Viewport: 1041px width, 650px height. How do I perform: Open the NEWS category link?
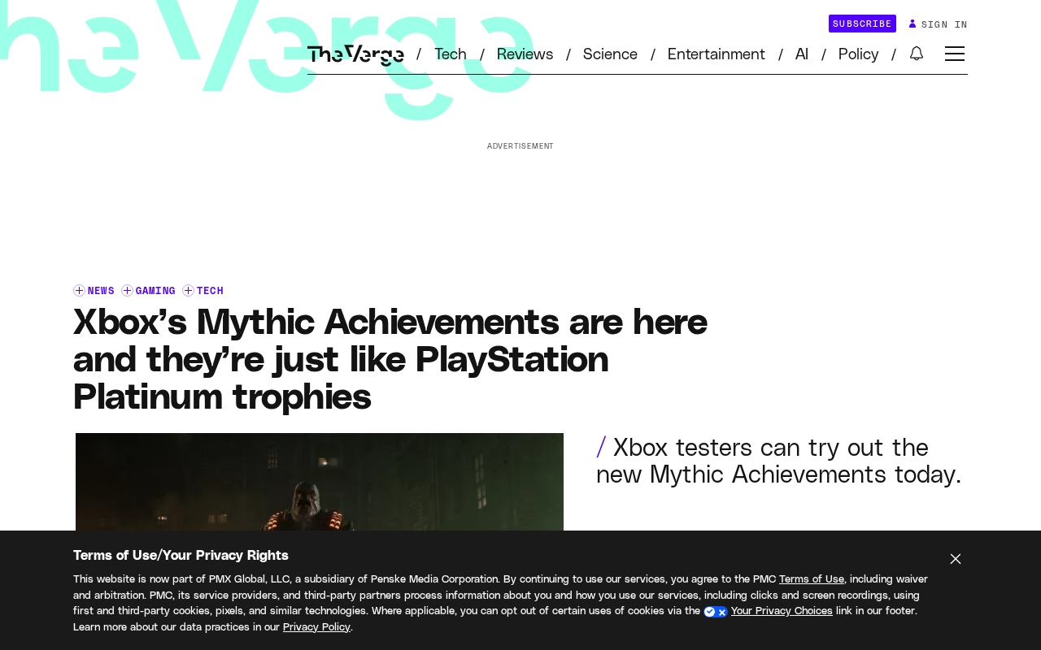pyautogui.click(x=101, y=291)
